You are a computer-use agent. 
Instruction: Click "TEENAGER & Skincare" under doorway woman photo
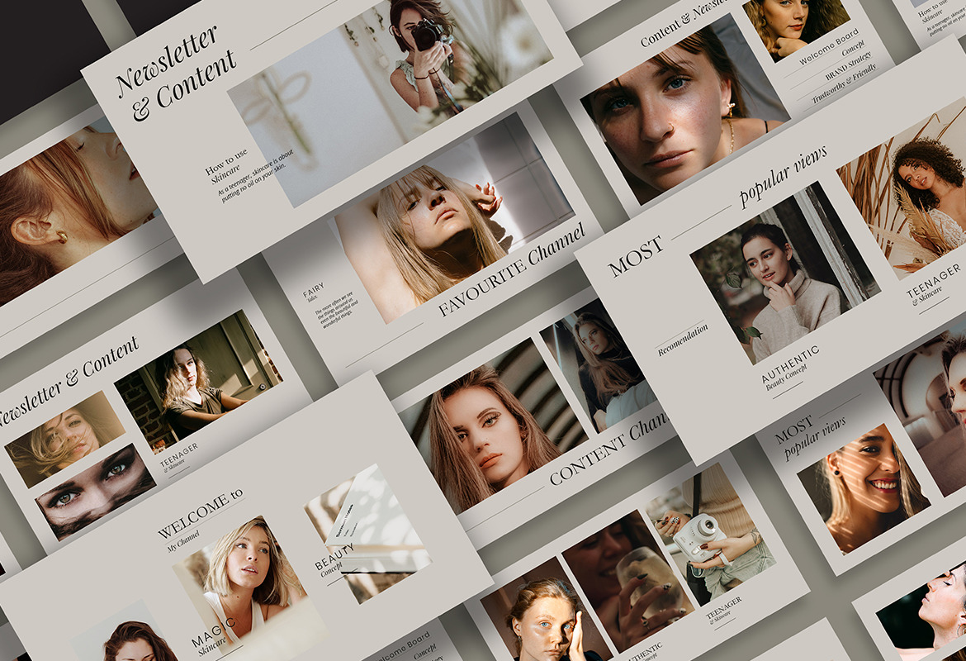(178, 458)
